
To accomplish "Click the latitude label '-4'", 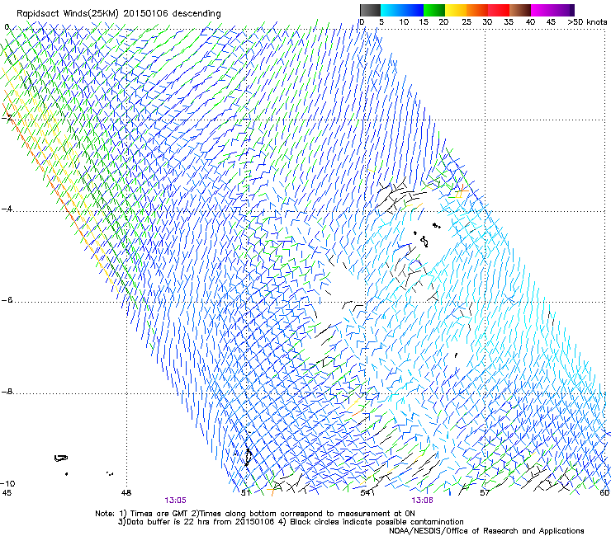I will coord(7,209).
